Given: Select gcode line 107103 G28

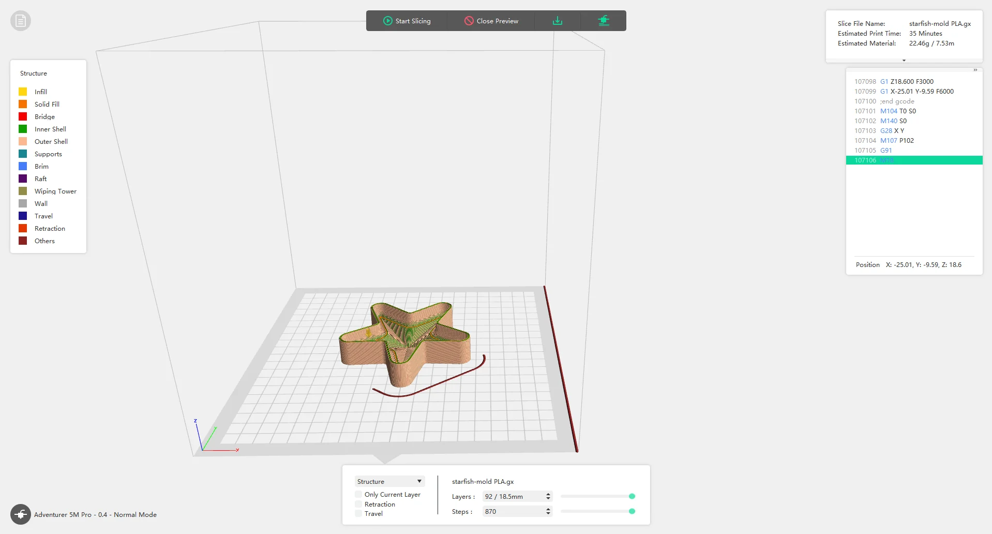Looking at the screenshot, I should 914,130.
